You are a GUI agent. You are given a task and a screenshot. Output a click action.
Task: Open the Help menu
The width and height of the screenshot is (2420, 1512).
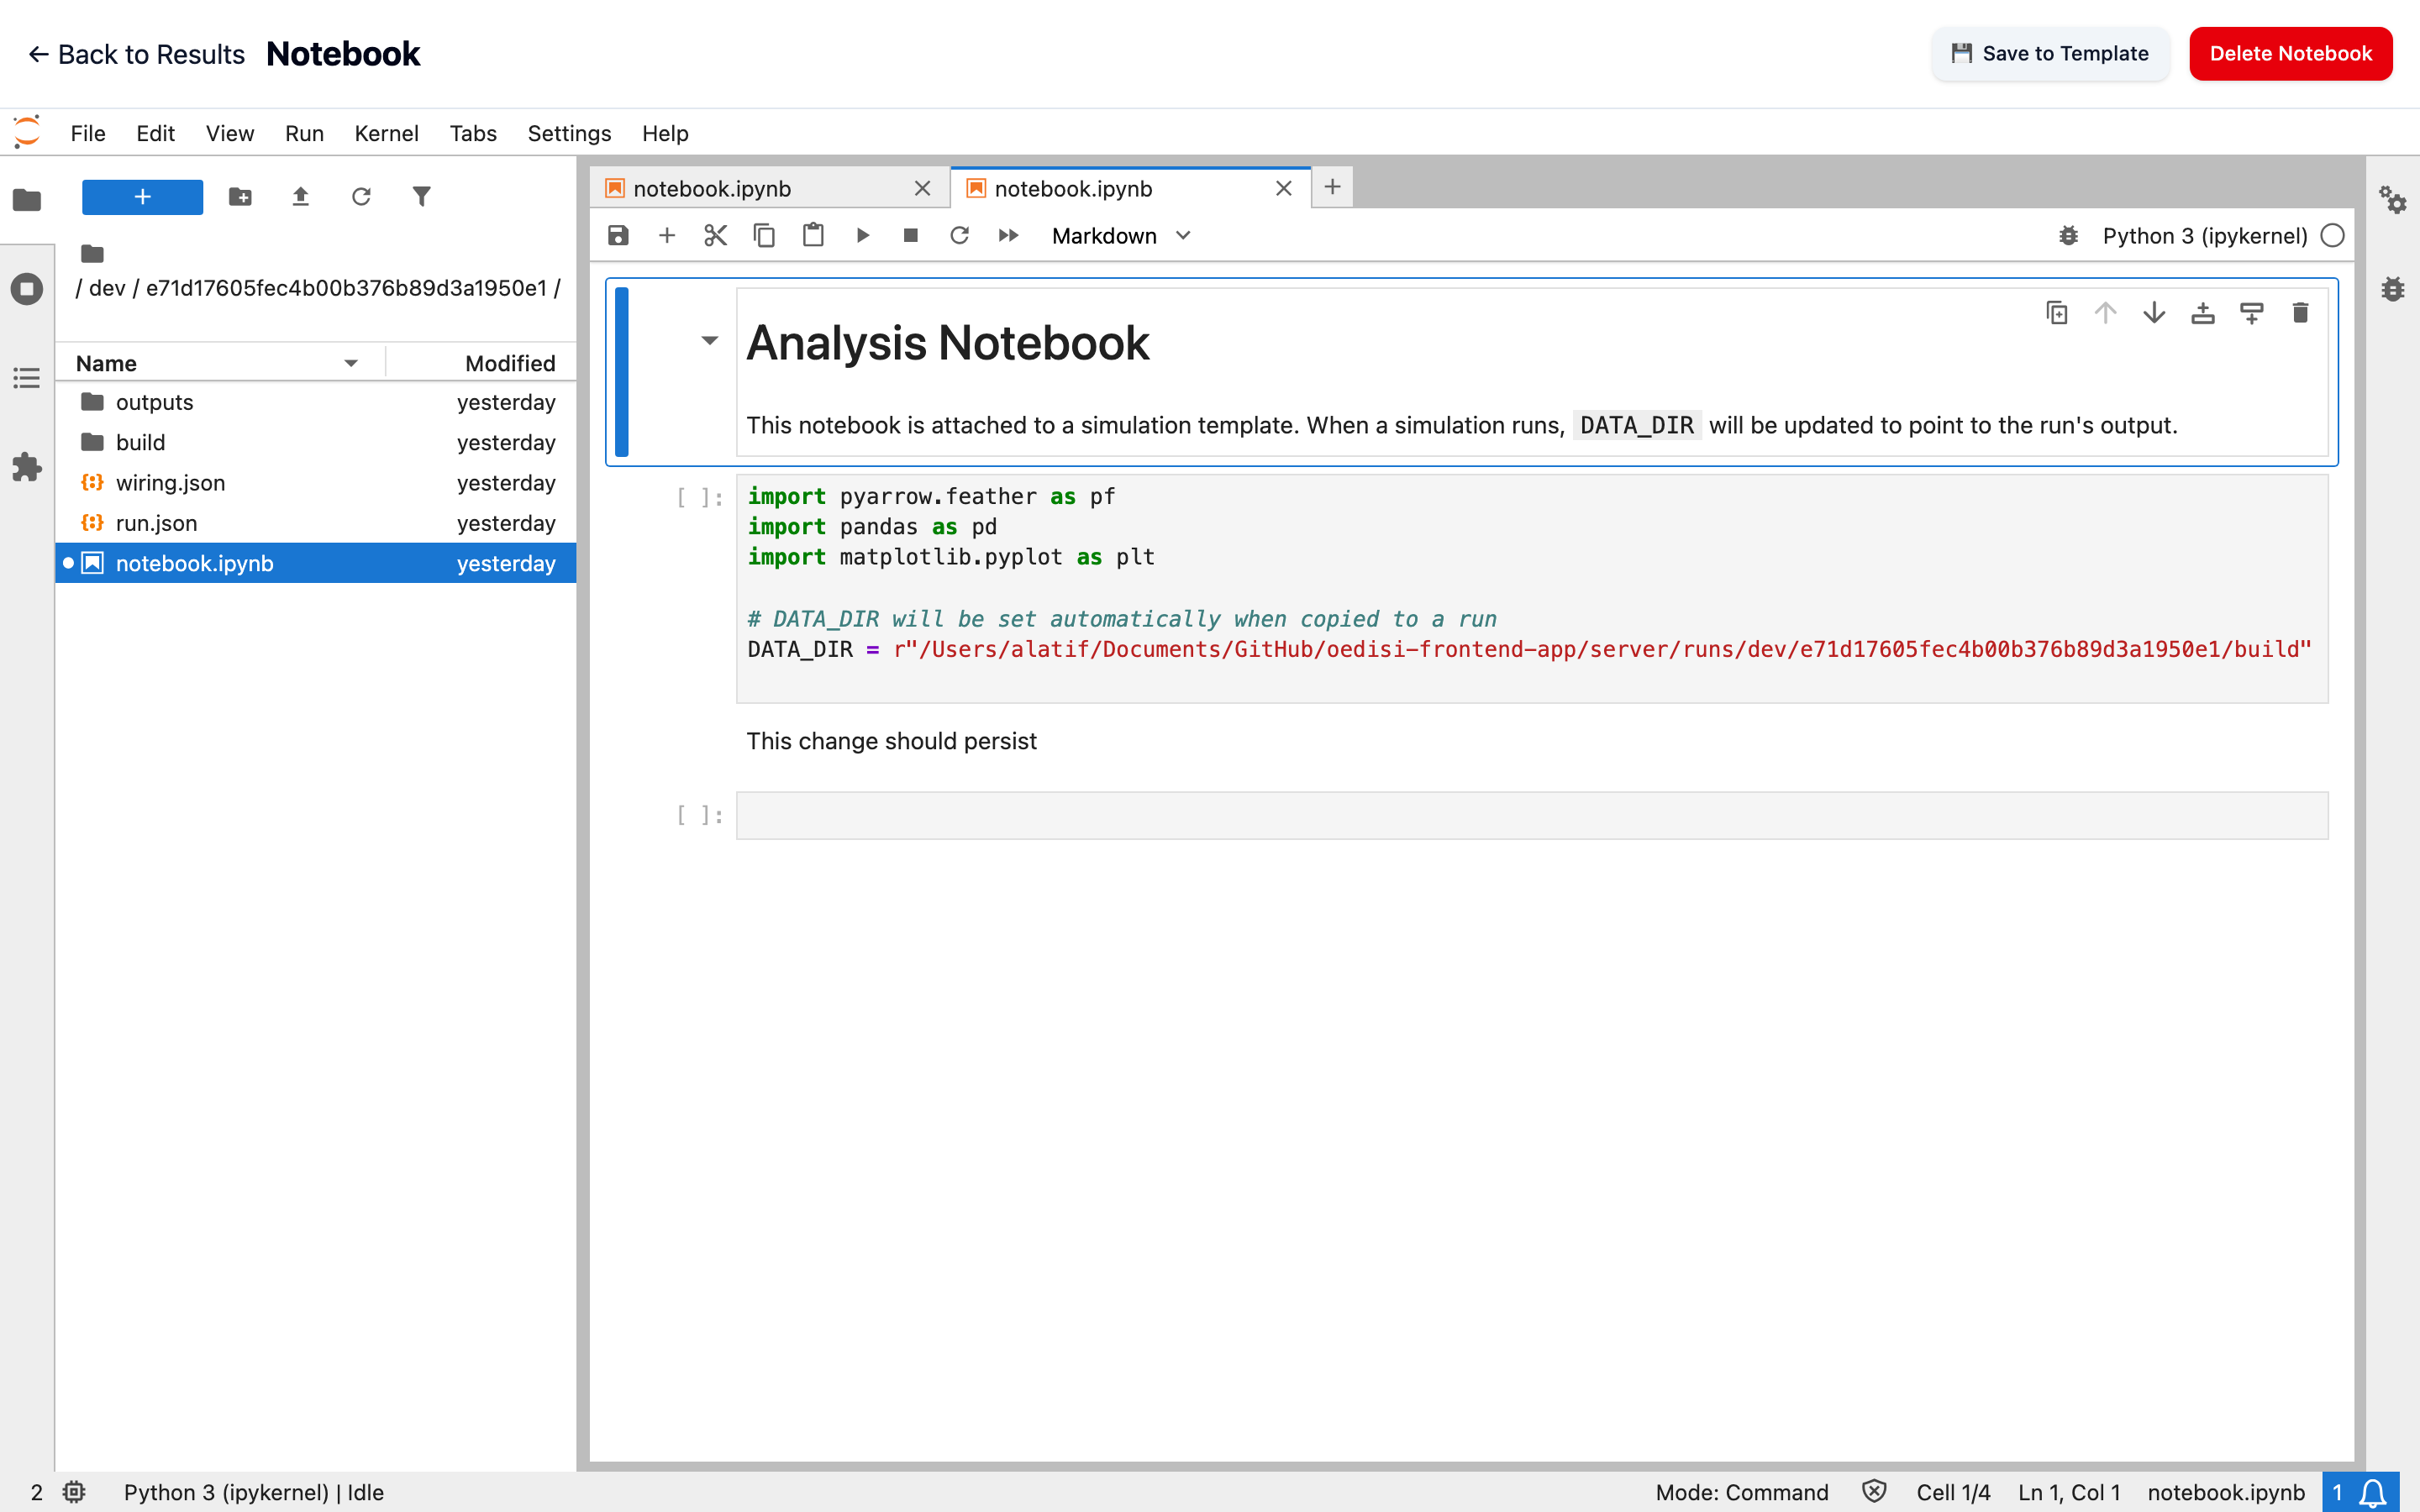pyautogui.click(x=665, y=133)
